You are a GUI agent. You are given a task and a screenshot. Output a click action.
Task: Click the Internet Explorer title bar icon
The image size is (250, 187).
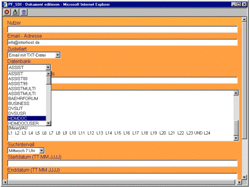(5, 4)
